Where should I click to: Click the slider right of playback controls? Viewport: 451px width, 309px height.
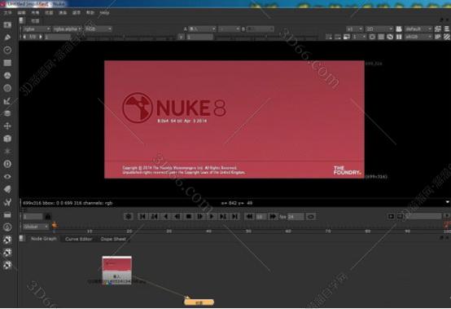pyautogui.click(x=423, y=216)
